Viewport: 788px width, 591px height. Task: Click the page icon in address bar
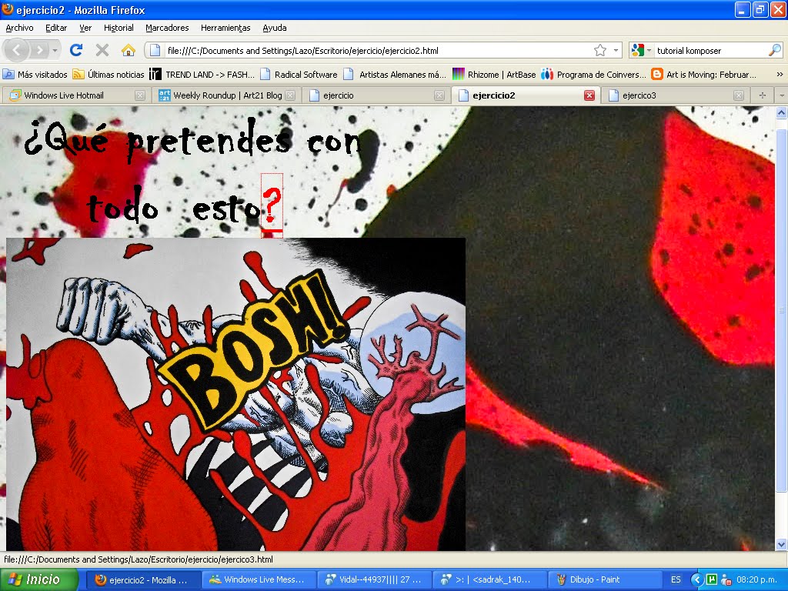coord(155,50)
